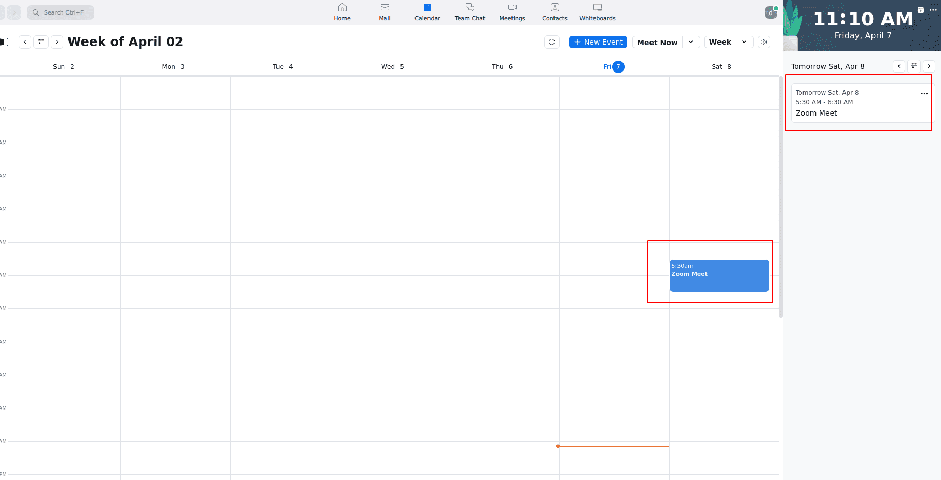941x480 pixels.
Task: Open the Contacts tab
Action: tap(555, 12)
